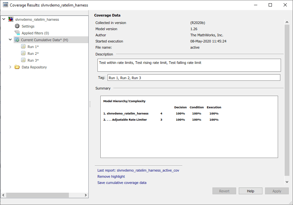Click the tree panel horizontal scrollbar

[x=37, y=195]
